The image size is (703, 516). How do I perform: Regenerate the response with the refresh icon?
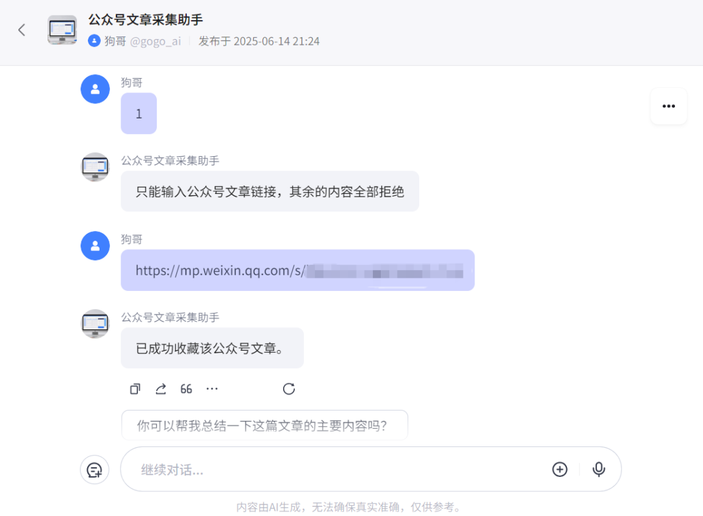(x=289, y=388)
